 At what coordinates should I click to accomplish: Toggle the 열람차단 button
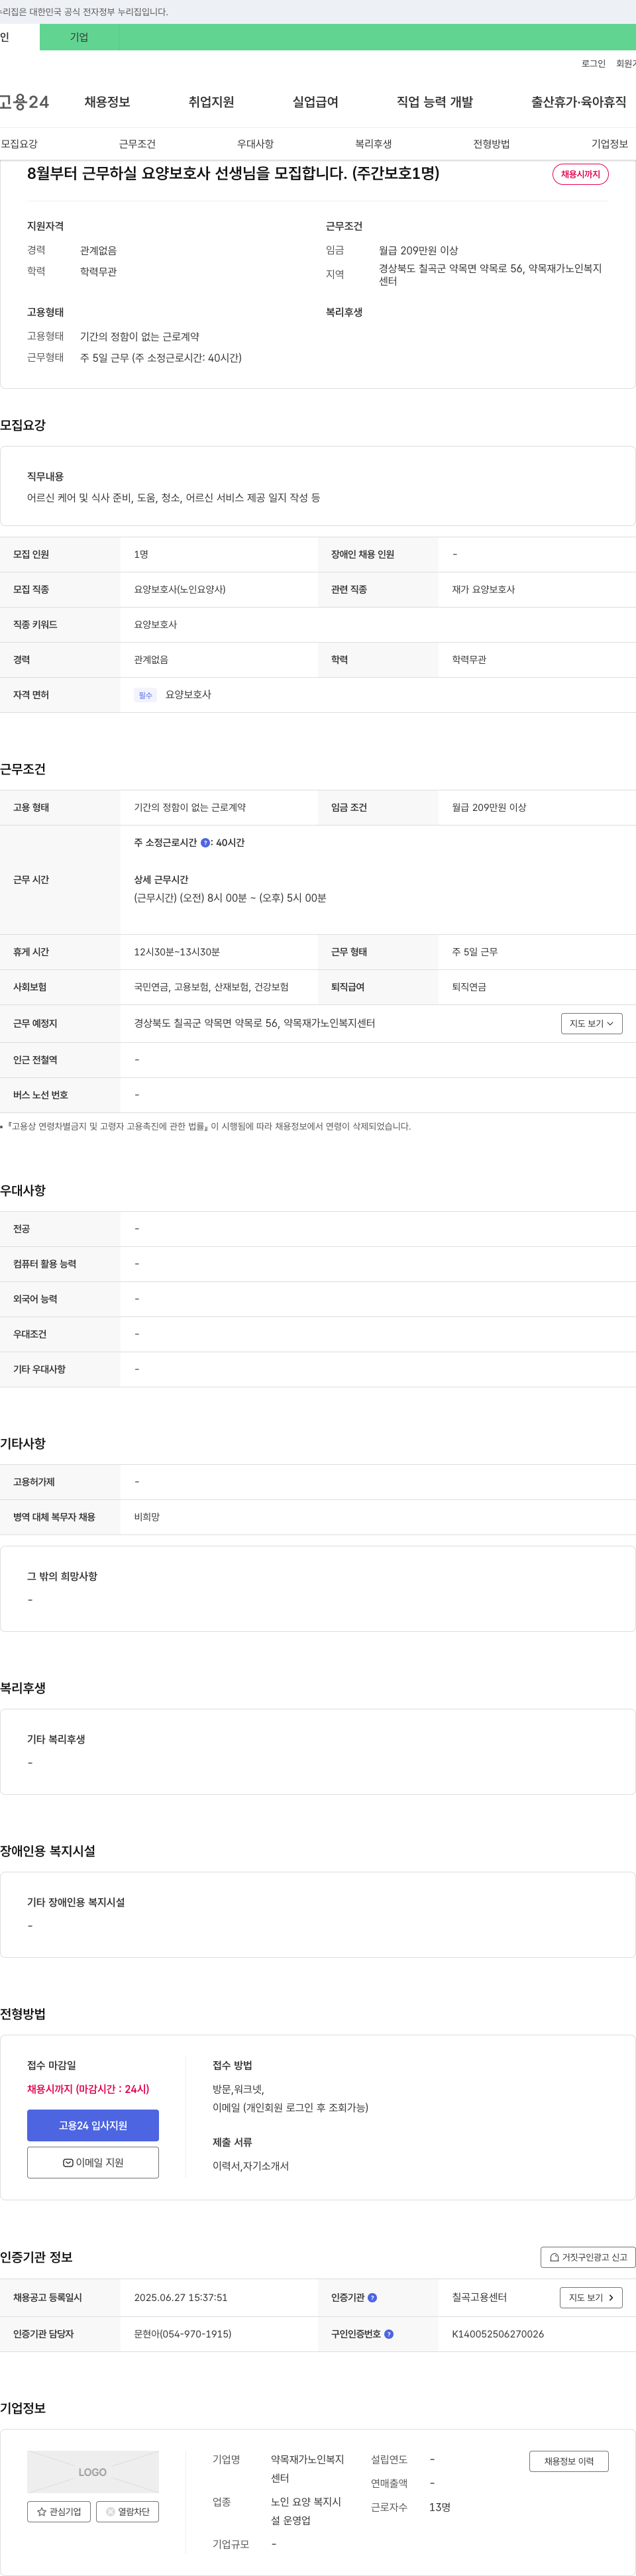tap(127, 2511)
